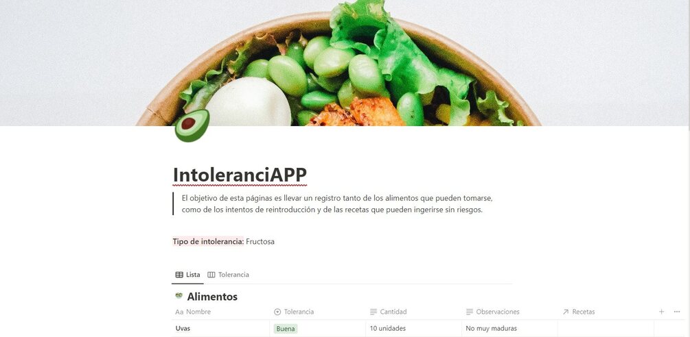Open the Alimentos database title
This screenshot has height=337, width=690.
(x=212, y=297)
